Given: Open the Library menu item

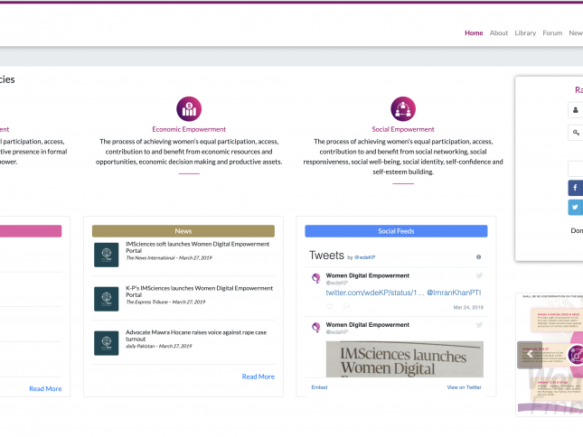Looking at the screenshot, I should coord(525,33).
